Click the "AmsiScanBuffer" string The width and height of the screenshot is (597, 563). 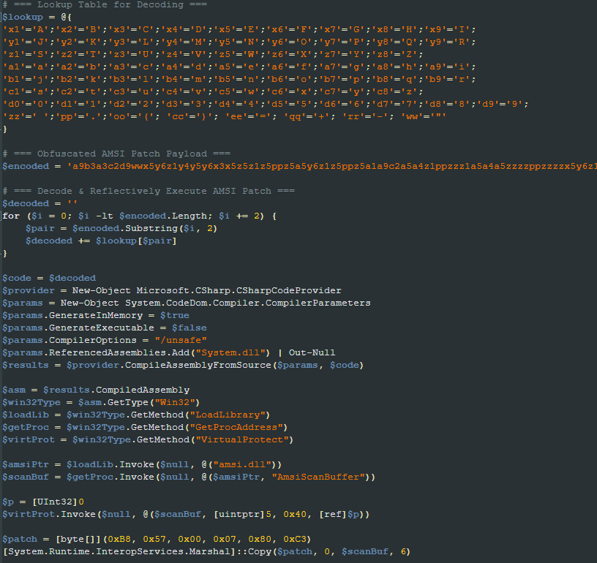(x=318, y=477)
